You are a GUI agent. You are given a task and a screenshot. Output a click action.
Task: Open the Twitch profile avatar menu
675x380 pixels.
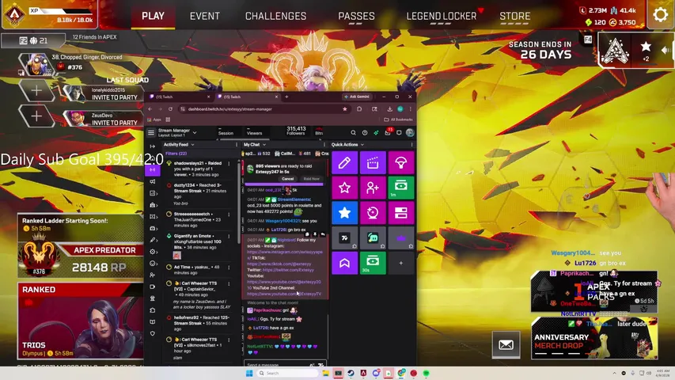410,133
